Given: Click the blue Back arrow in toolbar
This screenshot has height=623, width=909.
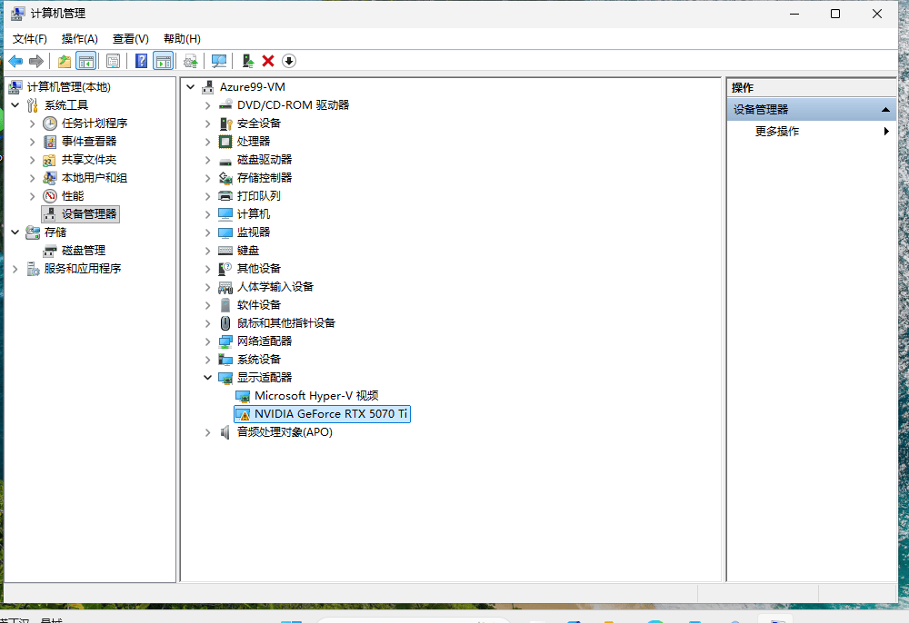Looking at the screenshot, I should 15,61.
